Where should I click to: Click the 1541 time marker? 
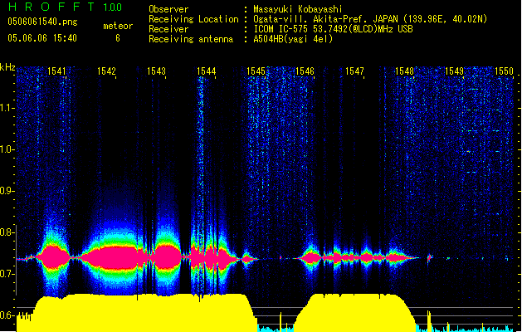pos(57,72)
